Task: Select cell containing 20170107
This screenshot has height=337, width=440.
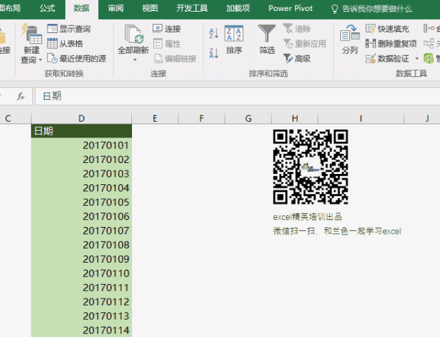Action: click(x=81, y=230)
